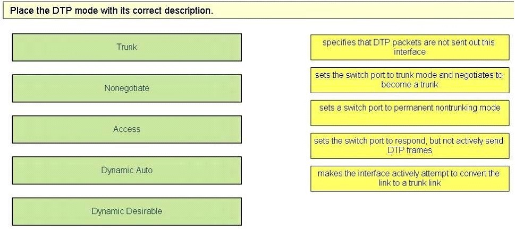Screen dimensions: 515x231
Task: Click the instruction text header bar
Action: point(259,11)
